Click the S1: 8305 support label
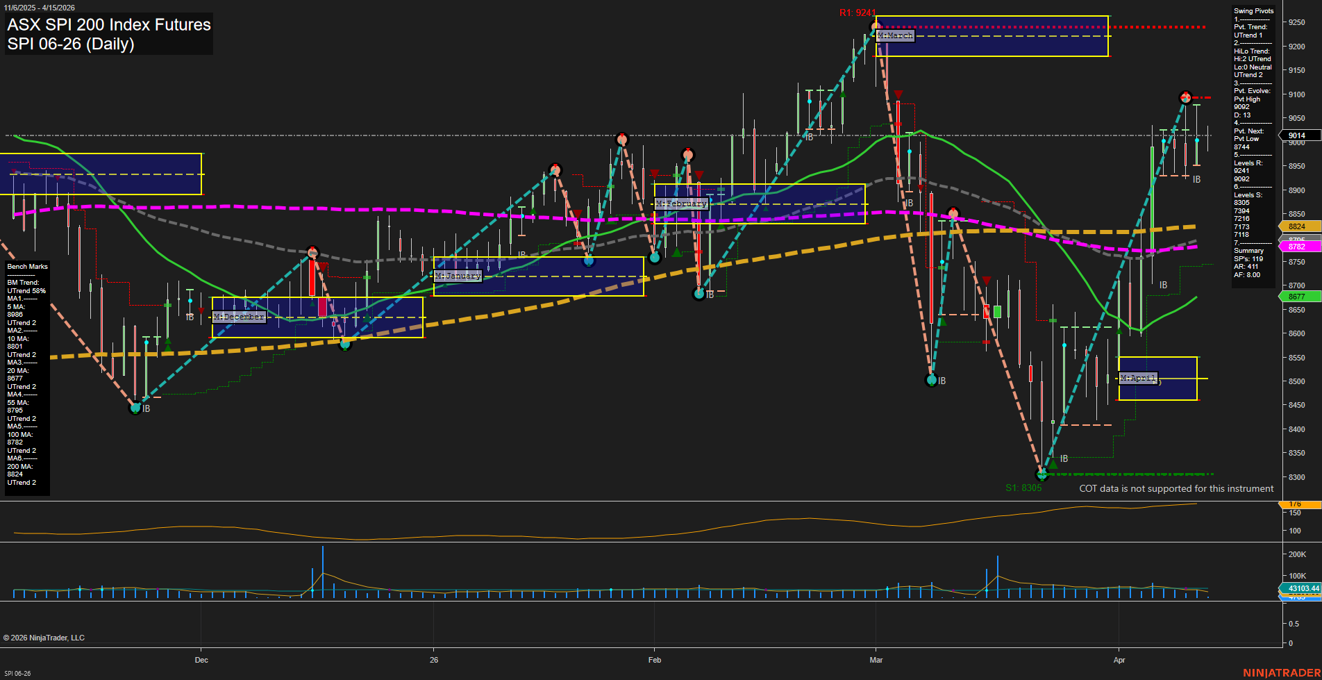This screenshot has height=680, width=1322. 1024,488
